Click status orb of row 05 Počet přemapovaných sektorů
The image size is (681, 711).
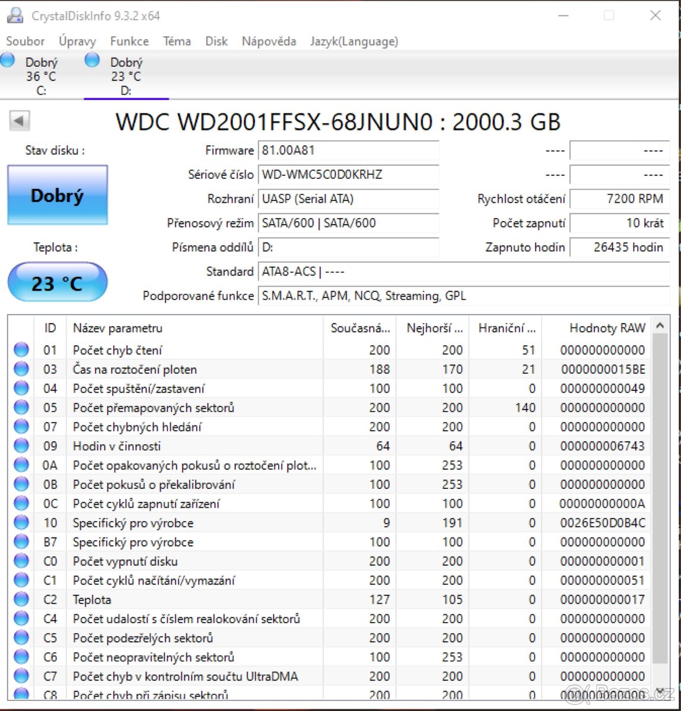pyautogui.click(x=21, y=408)
